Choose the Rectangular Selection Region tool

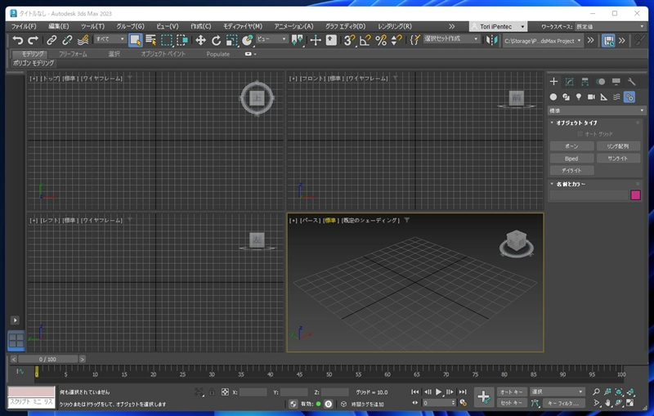[167, 40]
